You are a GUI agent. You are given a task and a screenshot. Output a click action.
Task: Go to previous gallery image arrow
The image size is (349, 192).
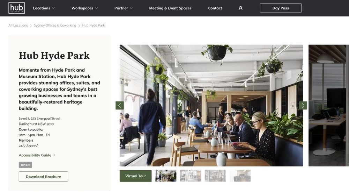click(x=119, y=106)
